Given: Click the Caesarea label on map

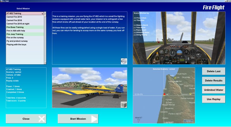Looking at the screenshot, I should (x=163, y=112).
